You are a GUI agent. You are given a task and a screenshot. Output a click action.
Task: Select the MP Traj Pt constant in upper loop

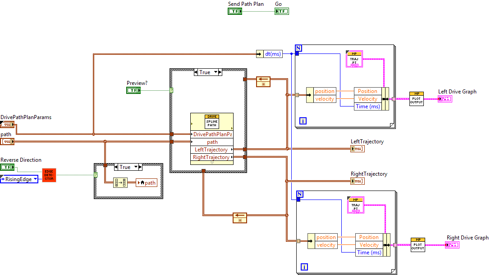click(354, 59)
